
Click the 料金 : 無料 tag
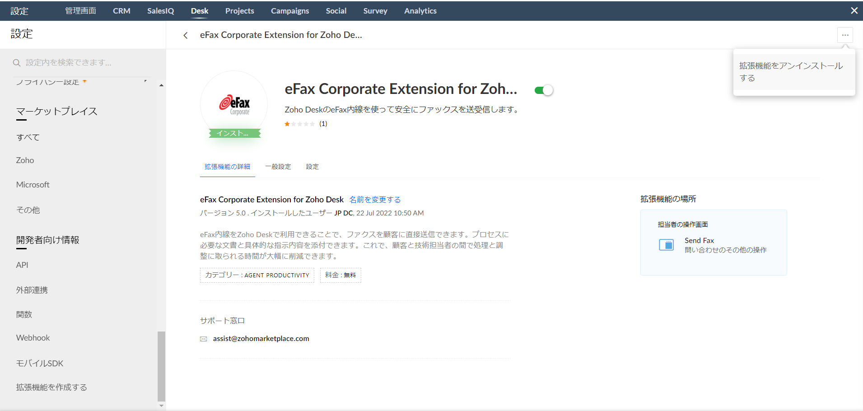(341, 275)
